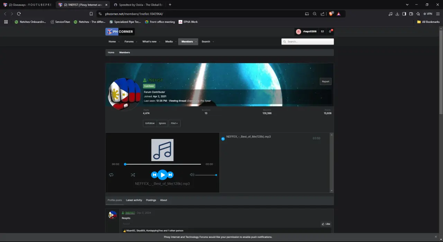The image size is (443, 242).
Task: Click the Home navigation tab
Action: 112,41
